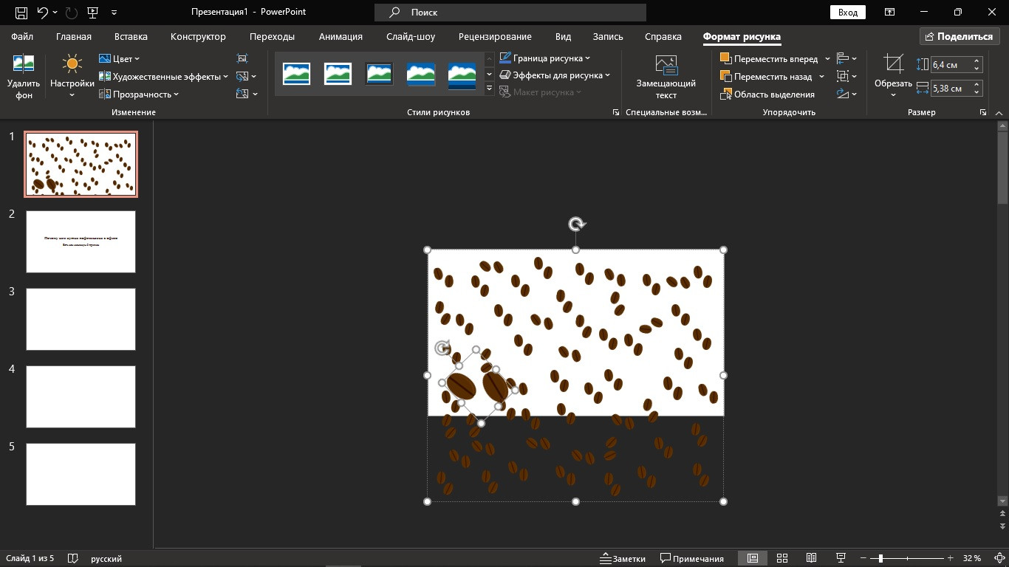Screen dimensions: 1009x567
Task: Switch to the Animation (Анимация) tab
Action: (x=341, y=36)
